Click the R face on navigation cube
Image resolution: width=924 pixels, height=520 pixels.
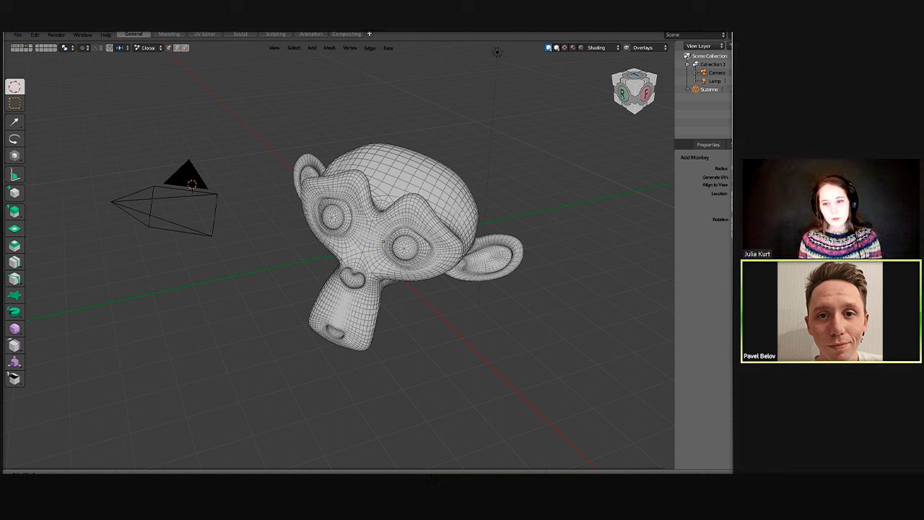(x=622, y=94)
